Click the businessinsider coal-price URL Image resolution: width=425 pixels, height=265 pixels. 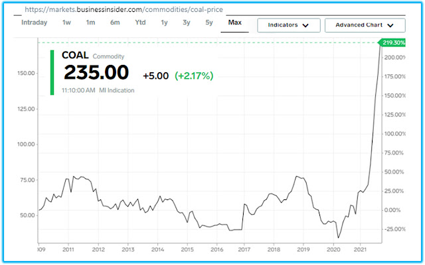[124, 10]
